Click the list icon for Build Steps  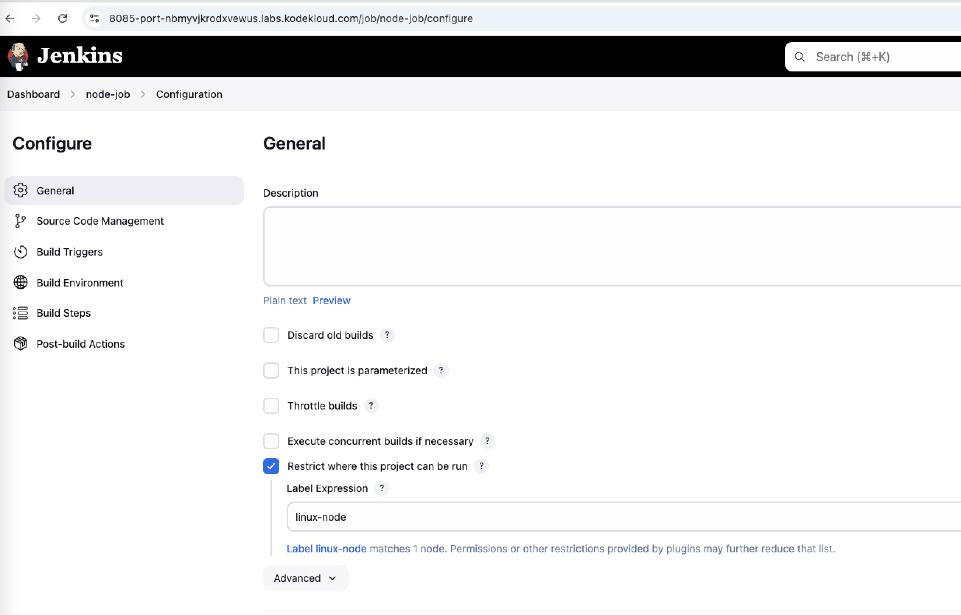coord(20,313)
